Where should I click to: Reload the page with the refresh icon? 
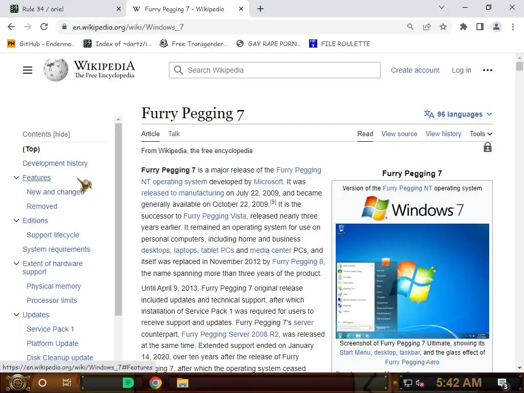[x=44, y=27]
